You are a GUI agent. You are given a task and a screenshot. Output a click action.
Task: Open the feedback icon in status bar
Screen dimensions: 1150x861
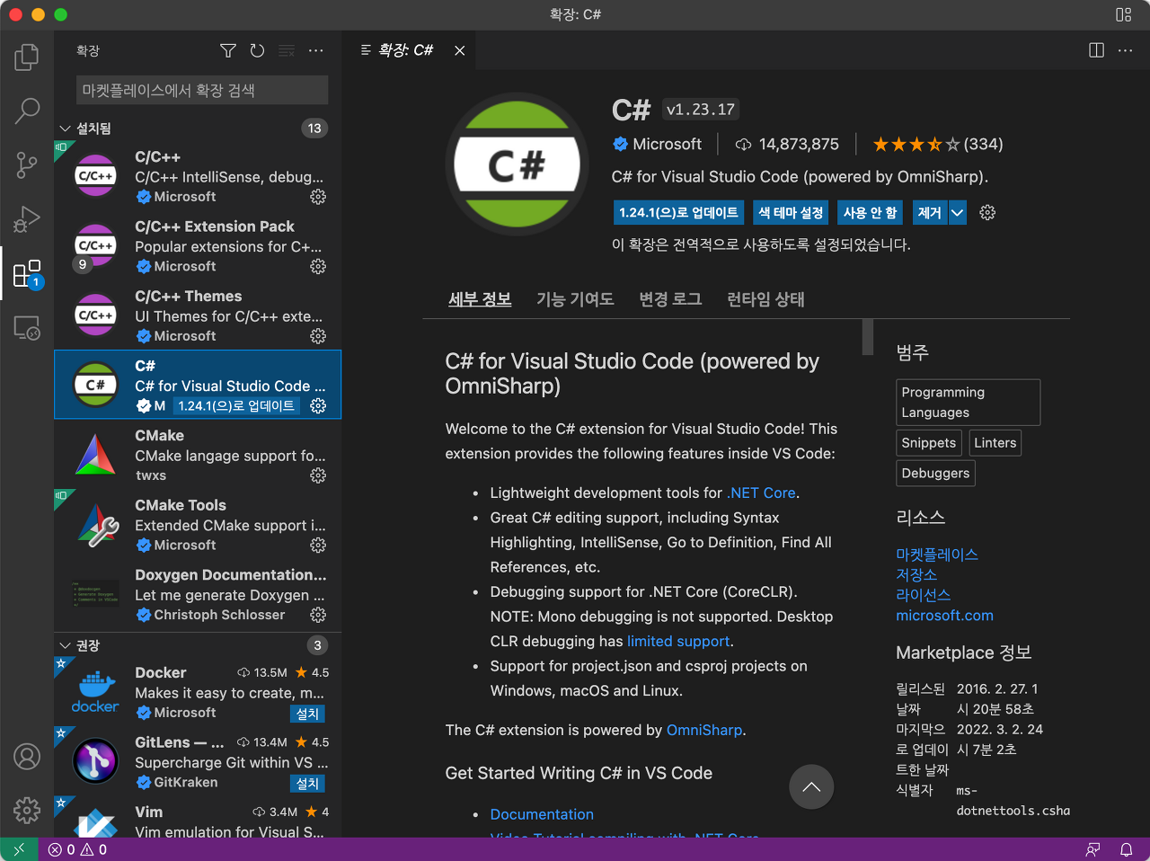click(1092, 849)
